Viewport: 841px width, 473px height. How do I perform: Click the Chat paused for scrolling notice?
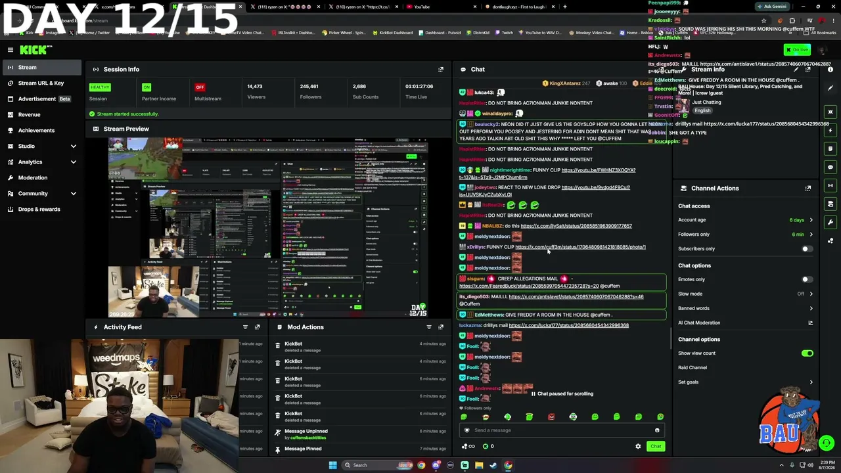click(x=562, y=394)
